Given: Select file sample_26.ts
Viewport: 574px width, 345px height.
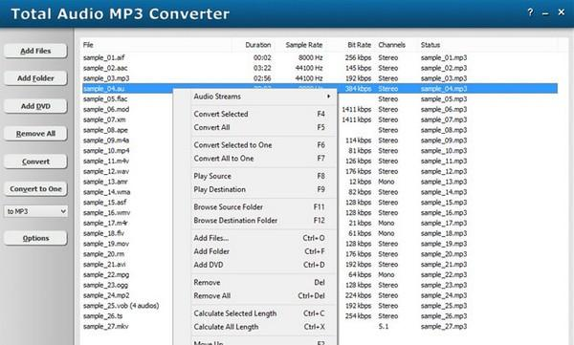Looking at the screenshot, I should click(103, 316).
